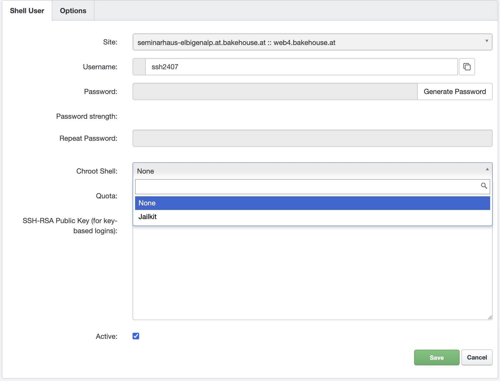The height and width of the screenshot is (381, 500).
Task: Focus the Chroot Shell search box
Action: tap(307, 187)
